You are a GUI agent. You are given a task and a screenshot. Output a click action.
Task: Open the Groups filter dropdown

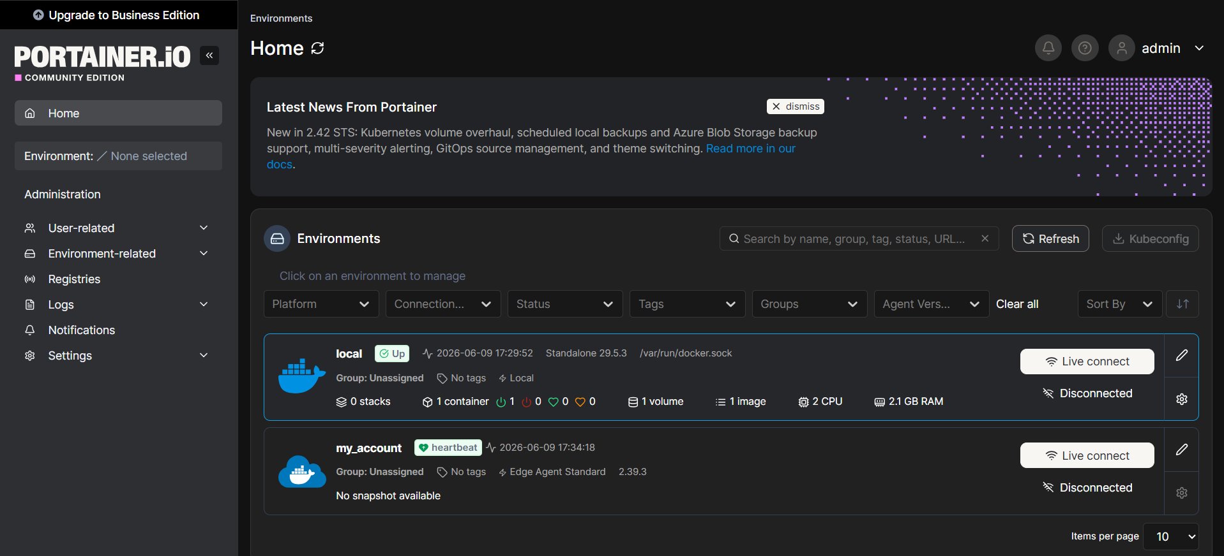point(810,304)
